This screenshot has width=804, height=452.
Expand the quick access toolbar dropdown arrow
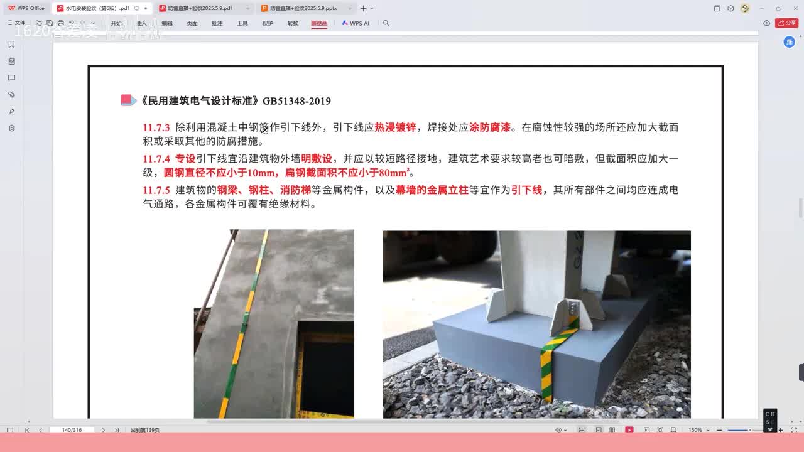[94, 23]
